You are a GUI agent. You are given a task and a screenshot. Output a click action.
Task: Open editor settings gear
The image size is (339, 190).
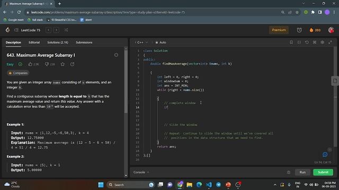323,42
